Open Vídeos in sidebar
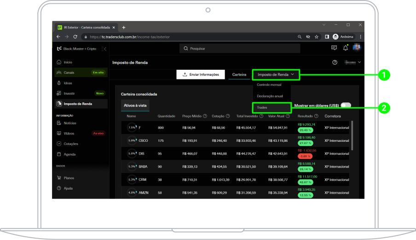416x240 pixels. (81, 134)
